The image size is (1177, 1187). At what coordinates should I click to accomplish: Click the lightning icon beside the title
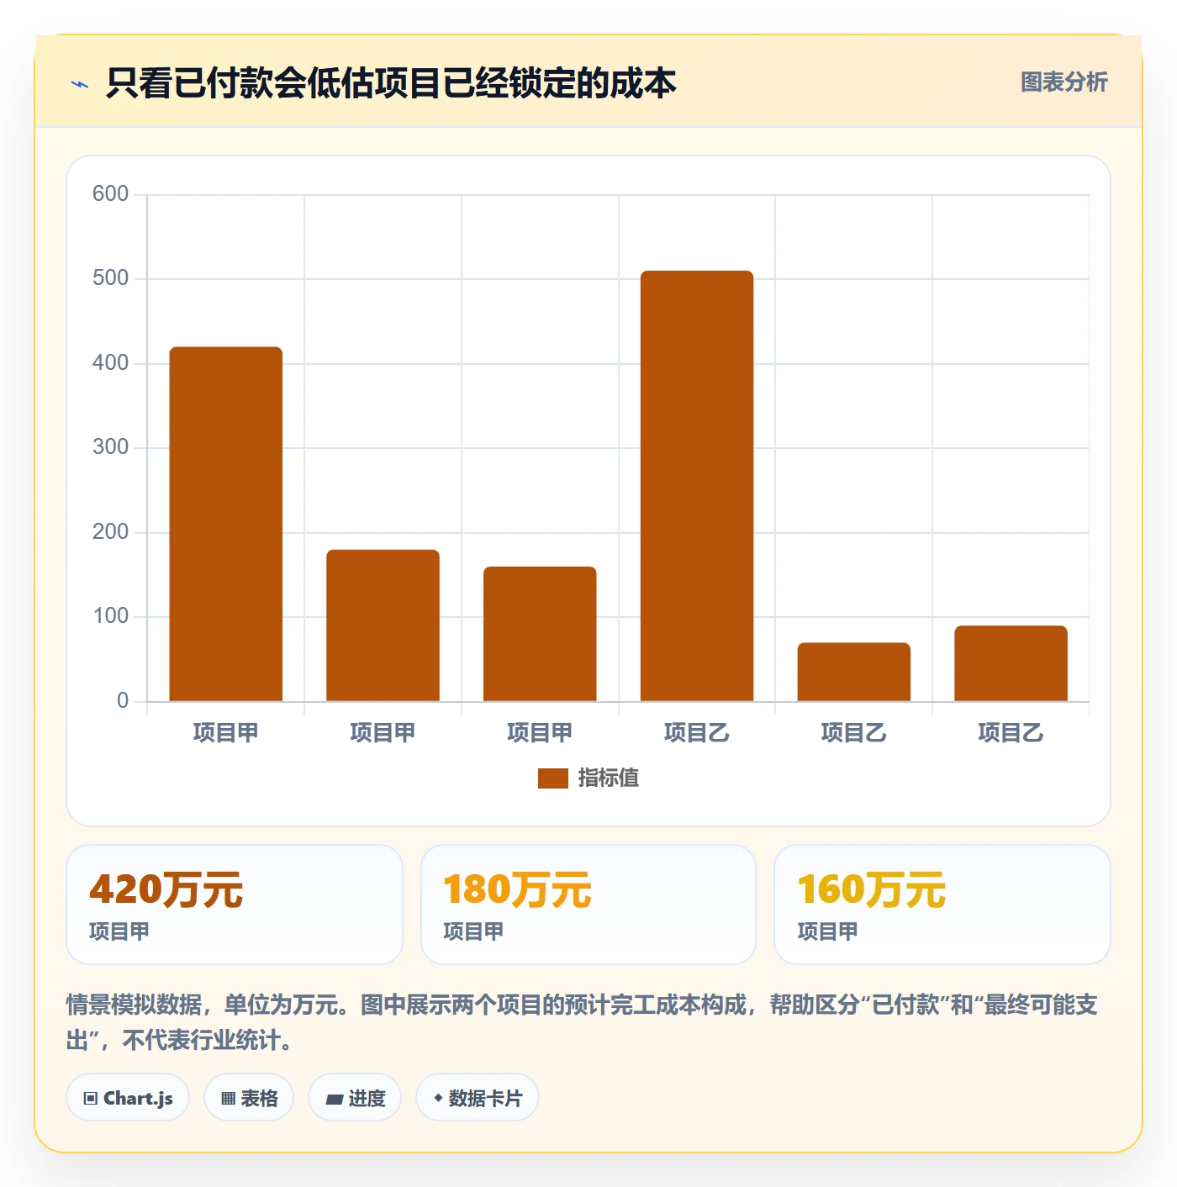[x=80, y=84]
